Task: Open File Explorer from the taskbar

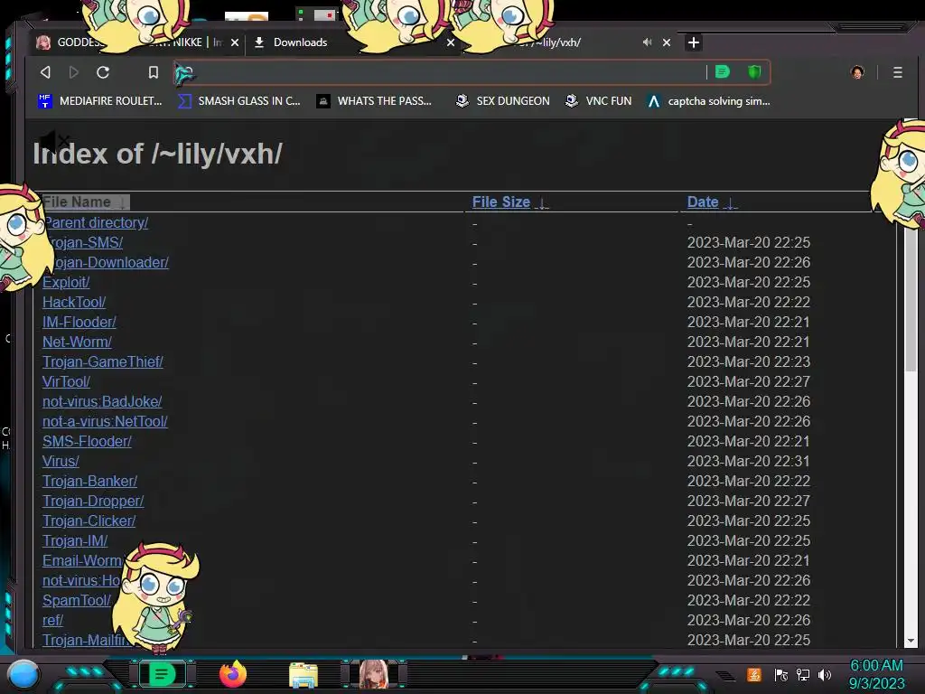Action: coord(304,675)
